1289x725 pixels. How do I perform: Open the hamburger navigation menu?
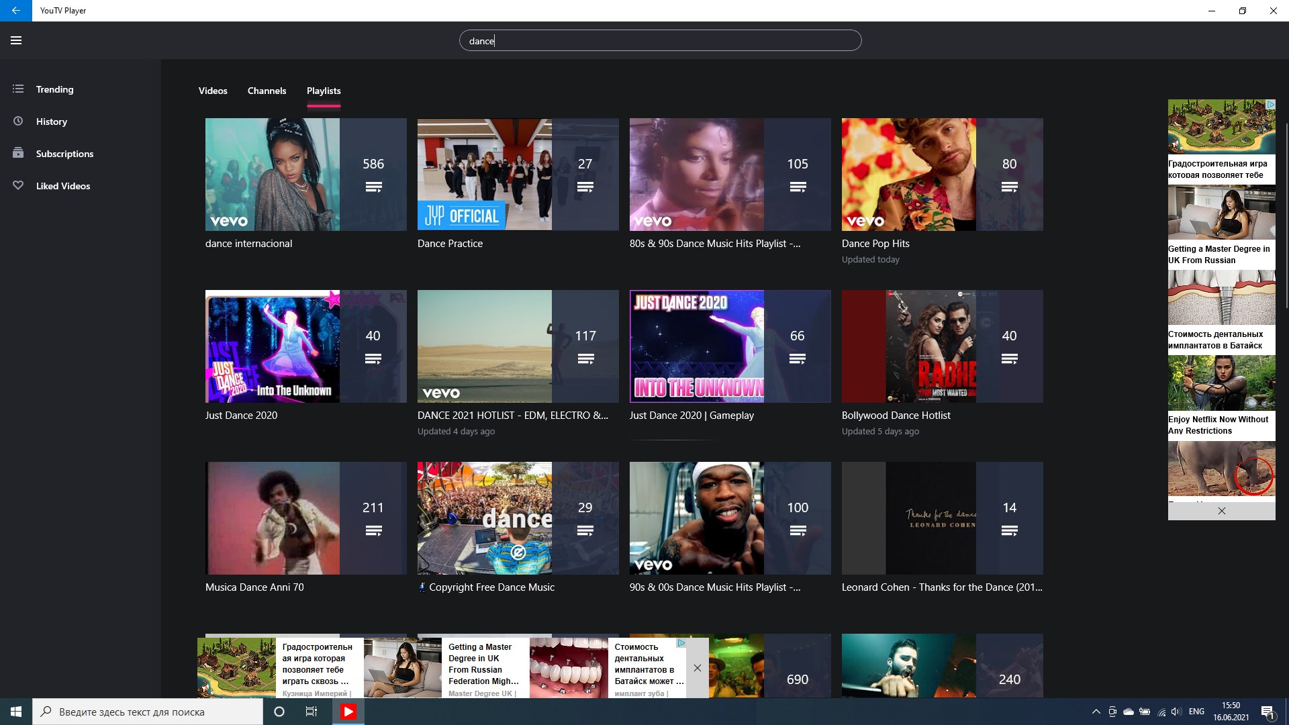16,40
